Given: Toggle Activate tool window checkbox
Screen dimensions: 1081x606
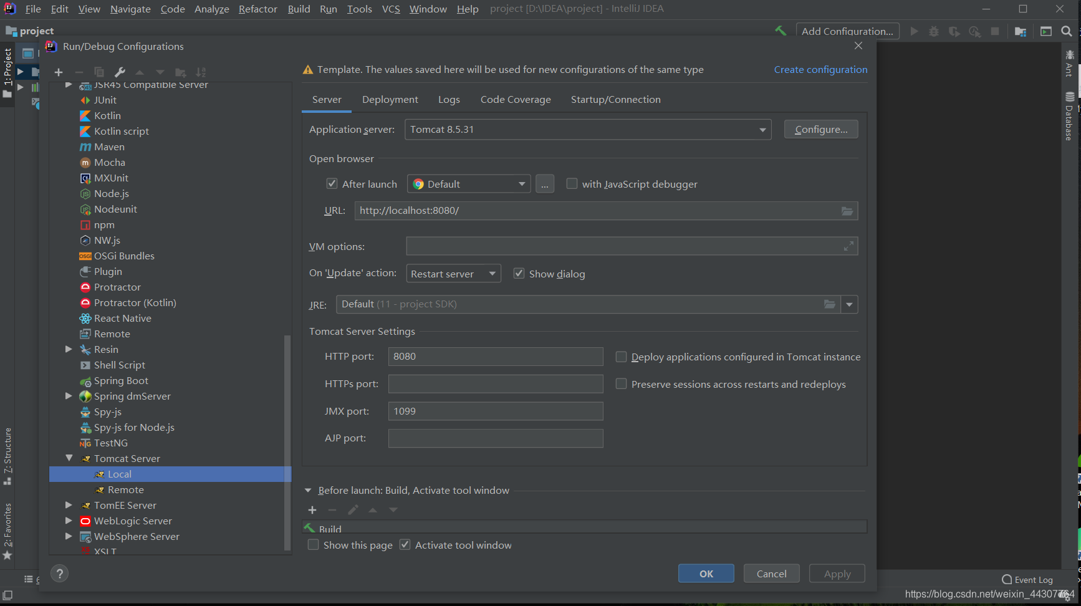Looking at the screenshot, I should [405, 545].
